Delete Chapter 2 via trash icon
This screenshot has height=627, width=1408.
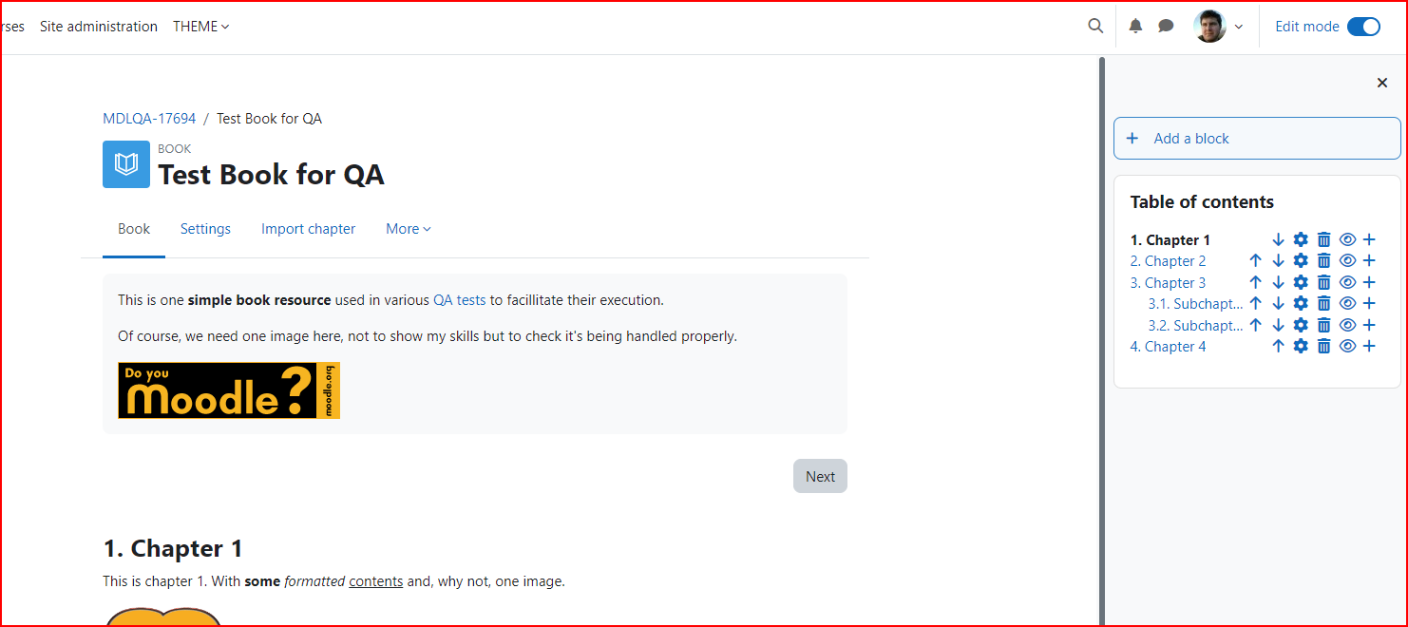coord(1323,261)
